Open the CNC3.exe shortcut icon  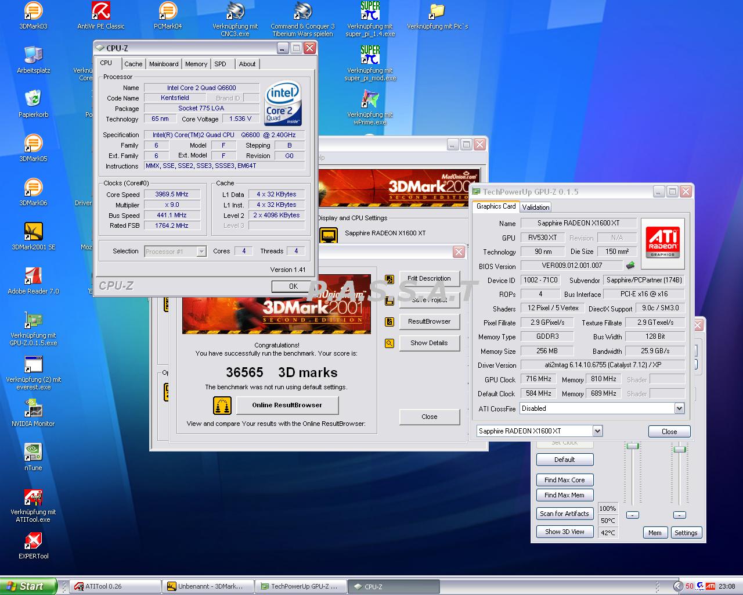click(x=235, y=19)
